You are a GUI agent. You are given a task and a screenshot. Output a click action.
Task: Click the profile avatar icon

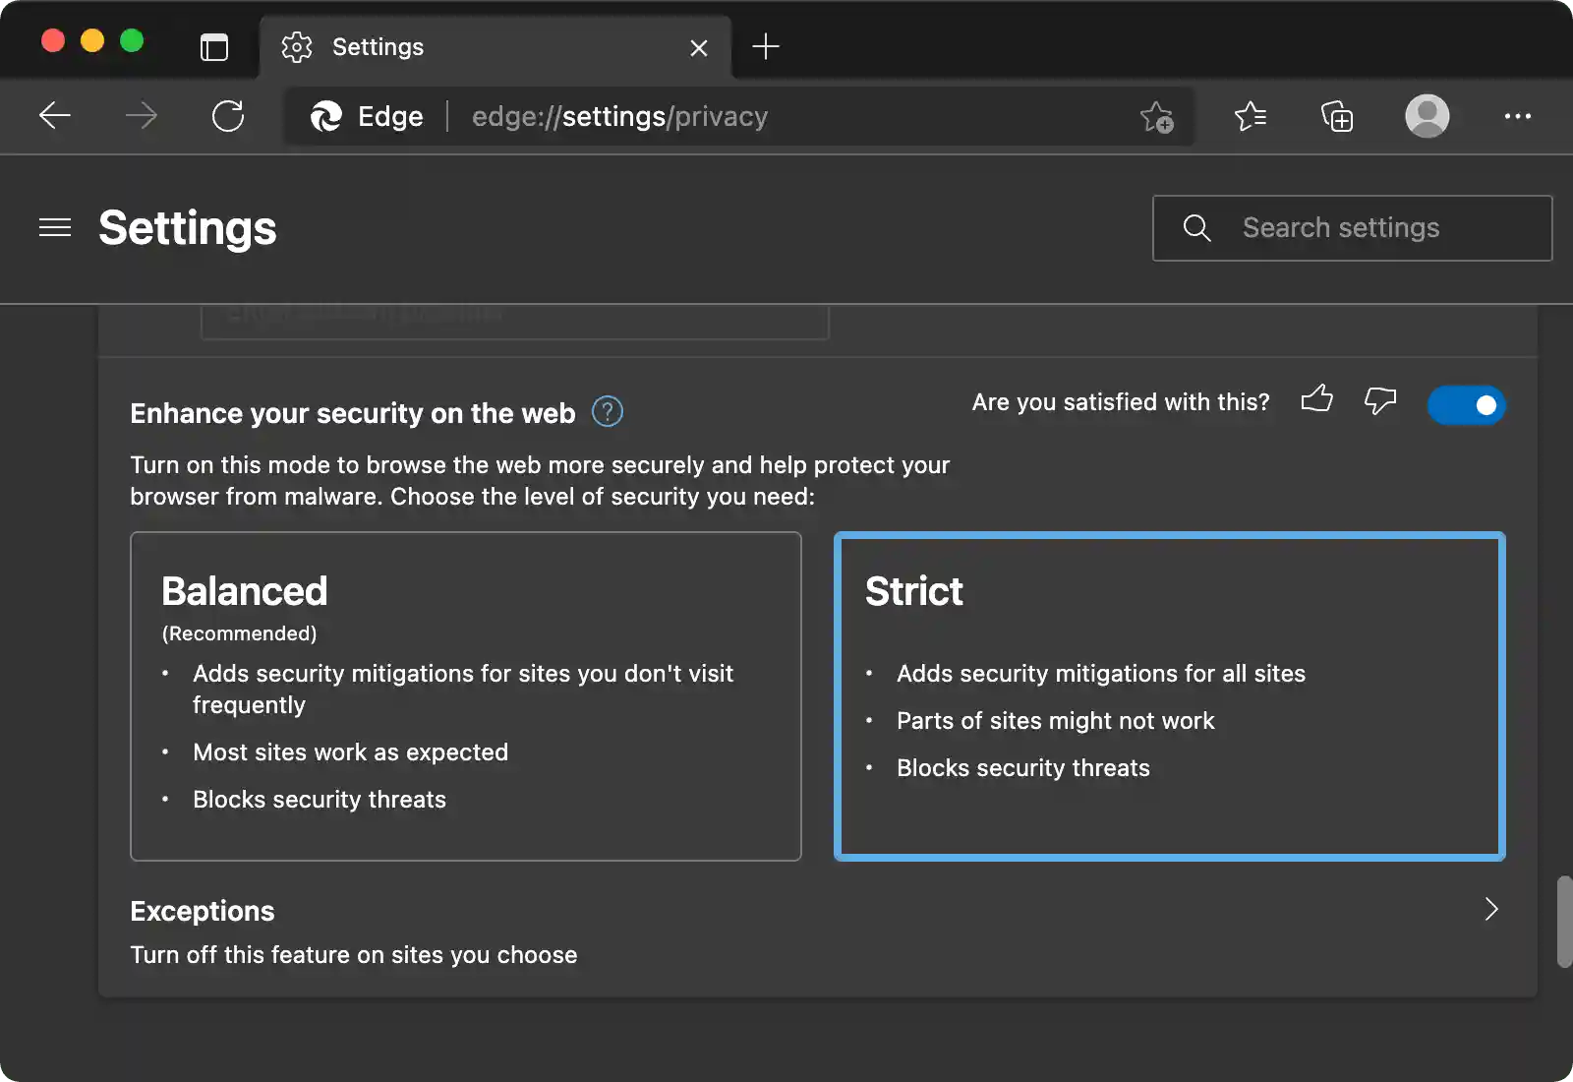coord(1427,116)
